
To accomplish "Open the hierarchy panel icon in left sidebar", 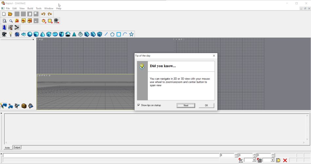I will 10,106.
